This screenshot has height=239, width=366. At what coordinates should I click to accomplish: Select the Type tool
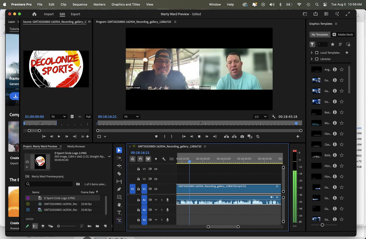coord(119,212)
